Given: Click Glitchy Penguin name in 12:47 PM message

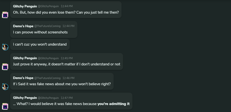Looking at the screenshot, I should (25, 98).
